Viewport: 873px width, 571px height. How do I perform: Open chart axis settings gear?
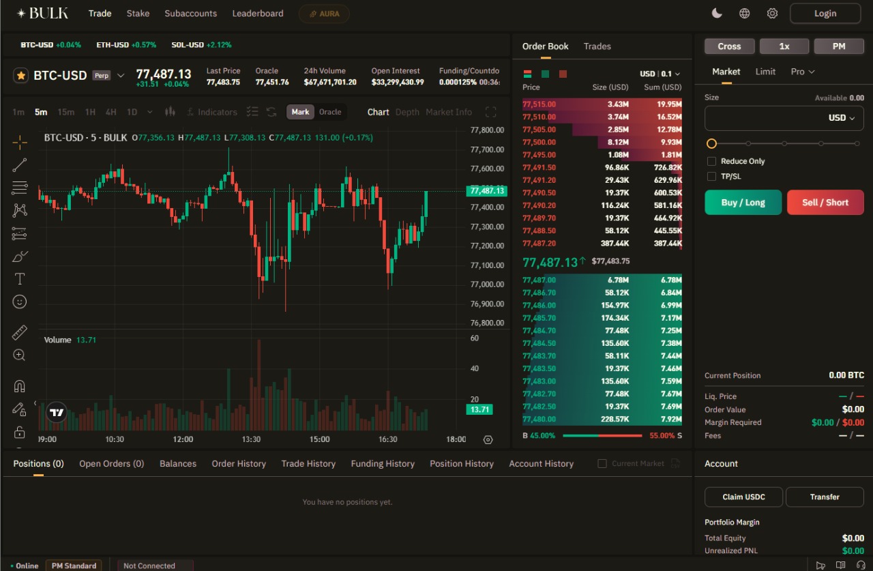click(x=488, y=440)
